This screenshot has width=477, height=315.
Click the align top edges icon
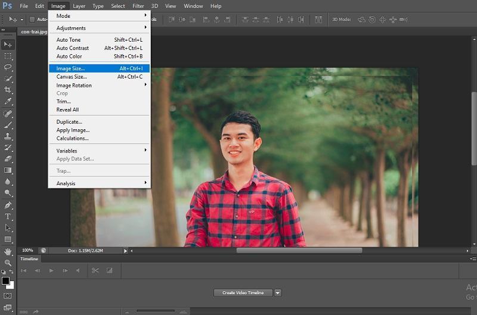(172, 20)
